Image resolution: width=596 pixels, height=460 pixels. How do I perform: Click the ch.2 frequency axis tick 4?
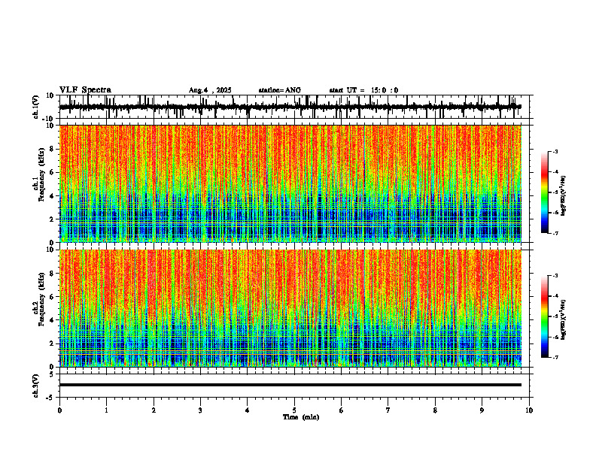(x=53, y=320)
